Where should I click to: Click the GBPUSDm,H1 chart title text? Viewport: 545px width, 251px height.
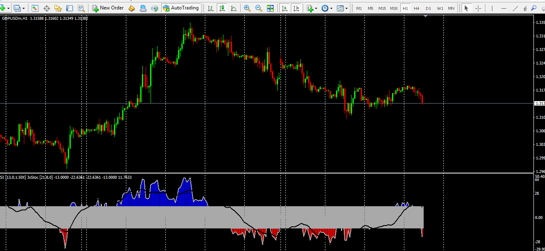pyautogui.click(x=15, y=18)
